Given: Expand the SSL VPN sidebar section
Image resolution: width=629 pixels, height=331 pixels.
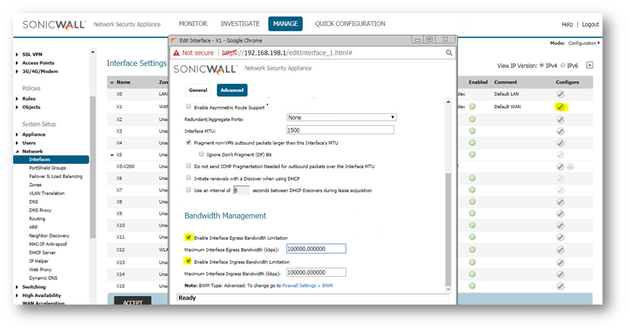Looking at the screenshot, I should click(18, 55).
